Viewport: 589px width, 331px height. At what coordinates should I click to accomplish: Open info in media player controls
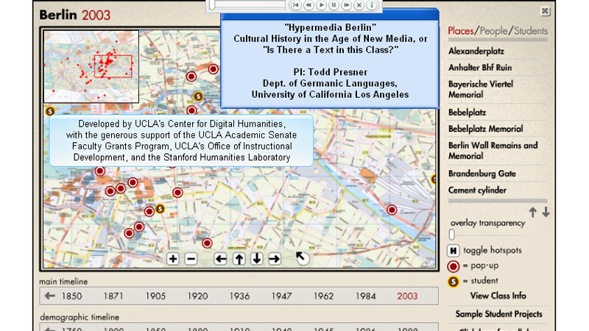click(372, 5)
